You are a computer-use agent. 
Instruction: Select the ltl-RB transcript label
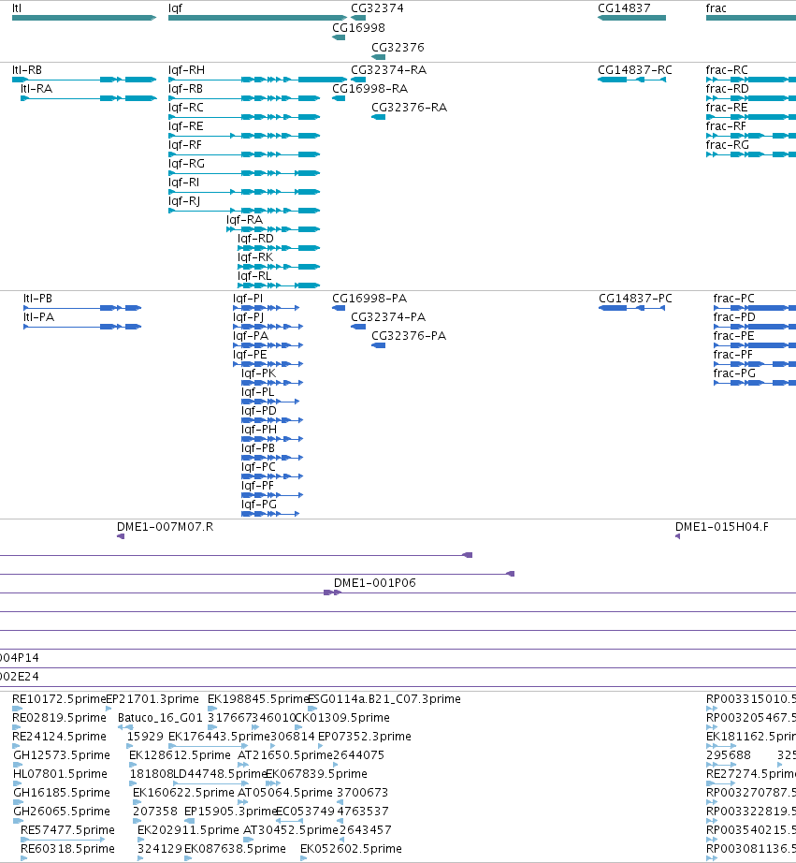27,70
